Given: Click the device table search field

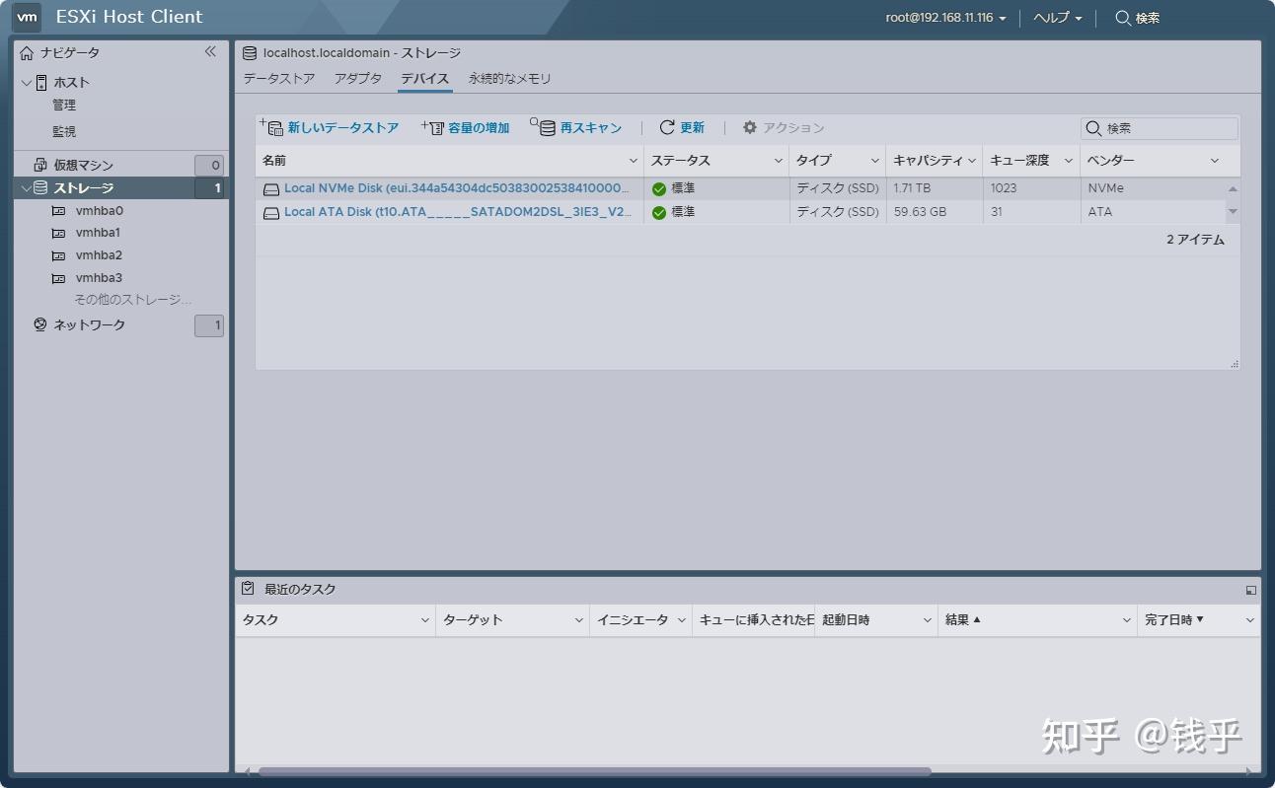Looking at the screenshot, I should point(1160,128).
